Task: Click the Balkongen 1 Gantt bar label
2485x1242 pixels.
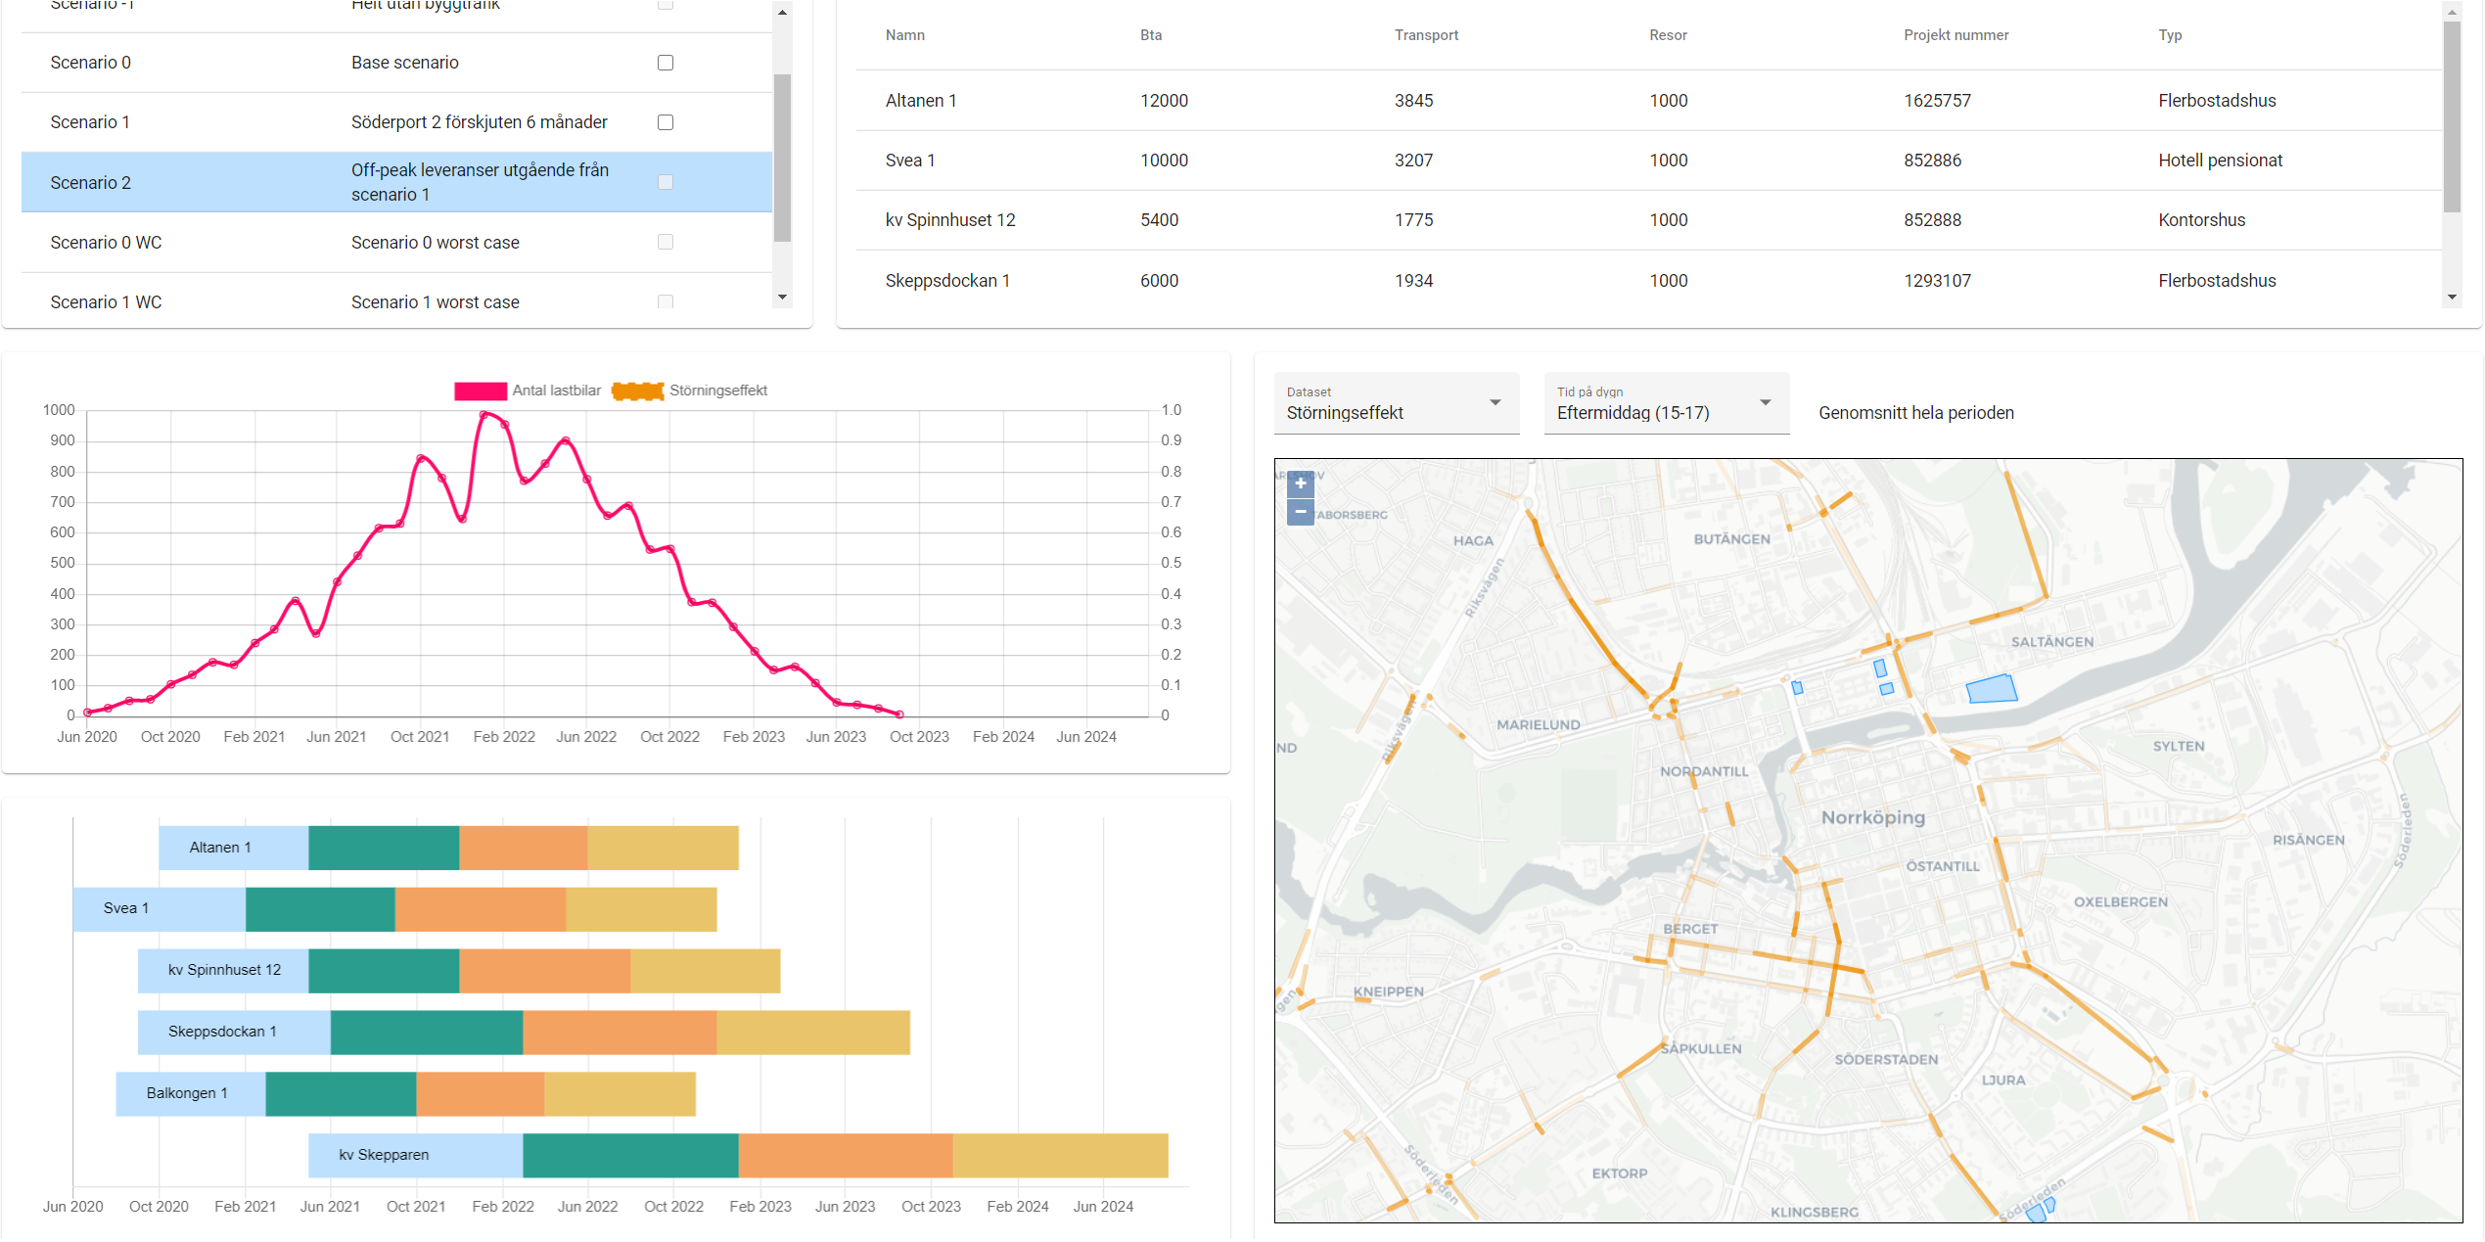Action: 187,1093
